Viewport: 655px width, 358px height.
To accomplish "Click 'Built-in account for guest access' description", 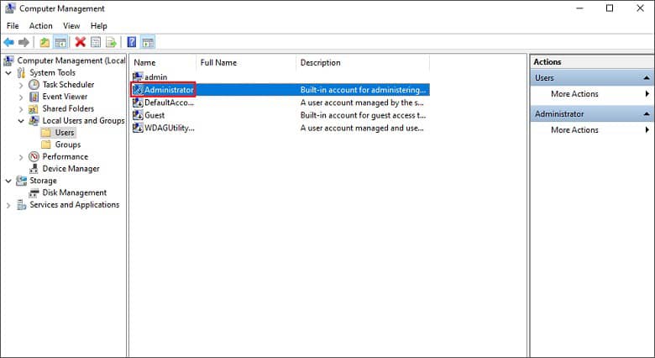I will (x=363, y=115).
